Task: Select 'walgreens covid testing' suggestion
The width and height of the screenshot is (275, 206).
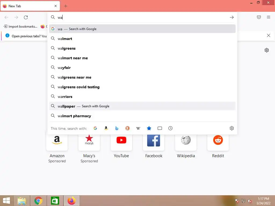Action: pos(142,87)
